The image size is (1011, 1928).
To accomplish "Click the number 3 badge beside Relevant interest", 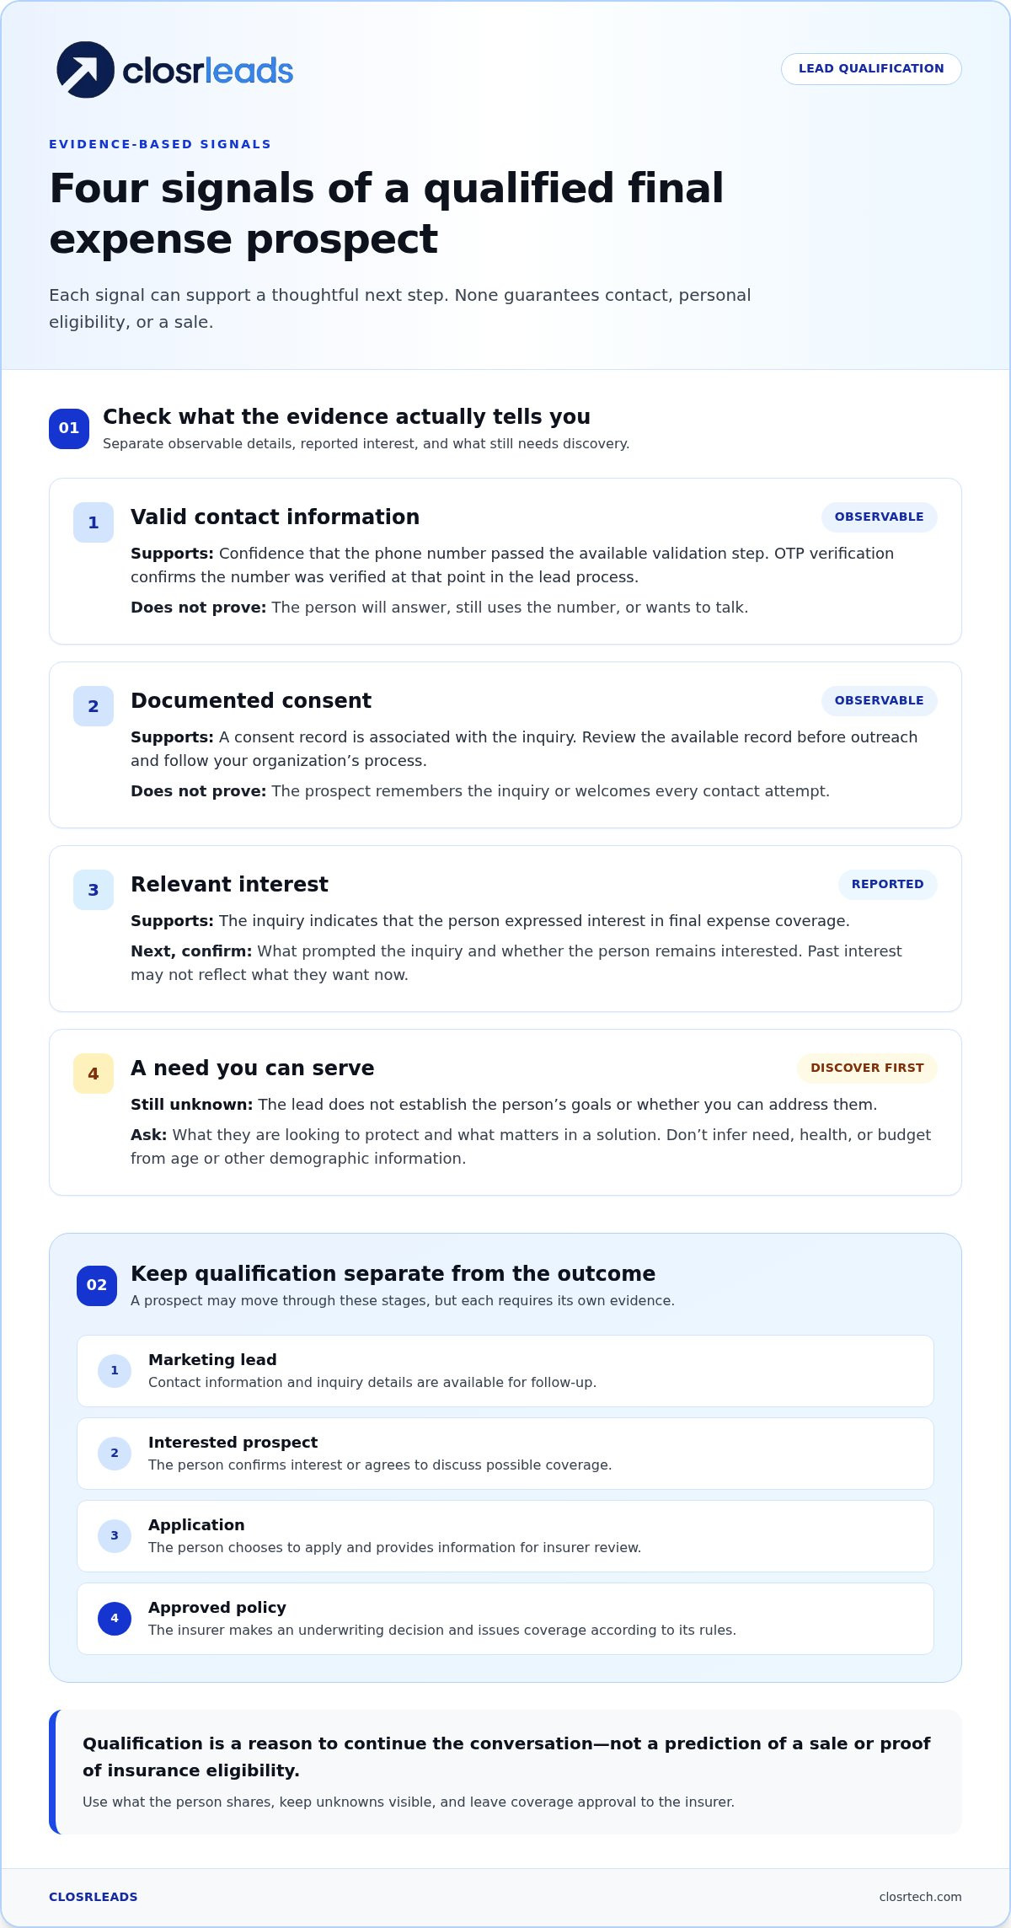I will click(94, 890).
